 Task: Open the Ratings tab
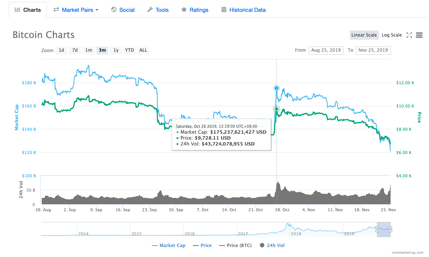coord(195,10)
